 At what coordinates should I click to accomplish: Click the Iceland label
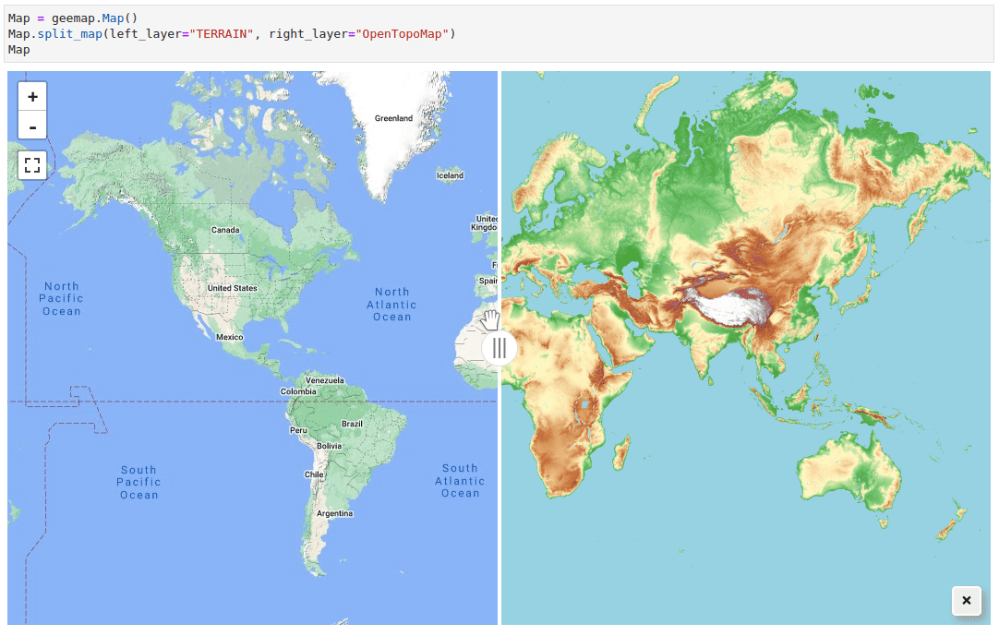click(x=451, y=174)
